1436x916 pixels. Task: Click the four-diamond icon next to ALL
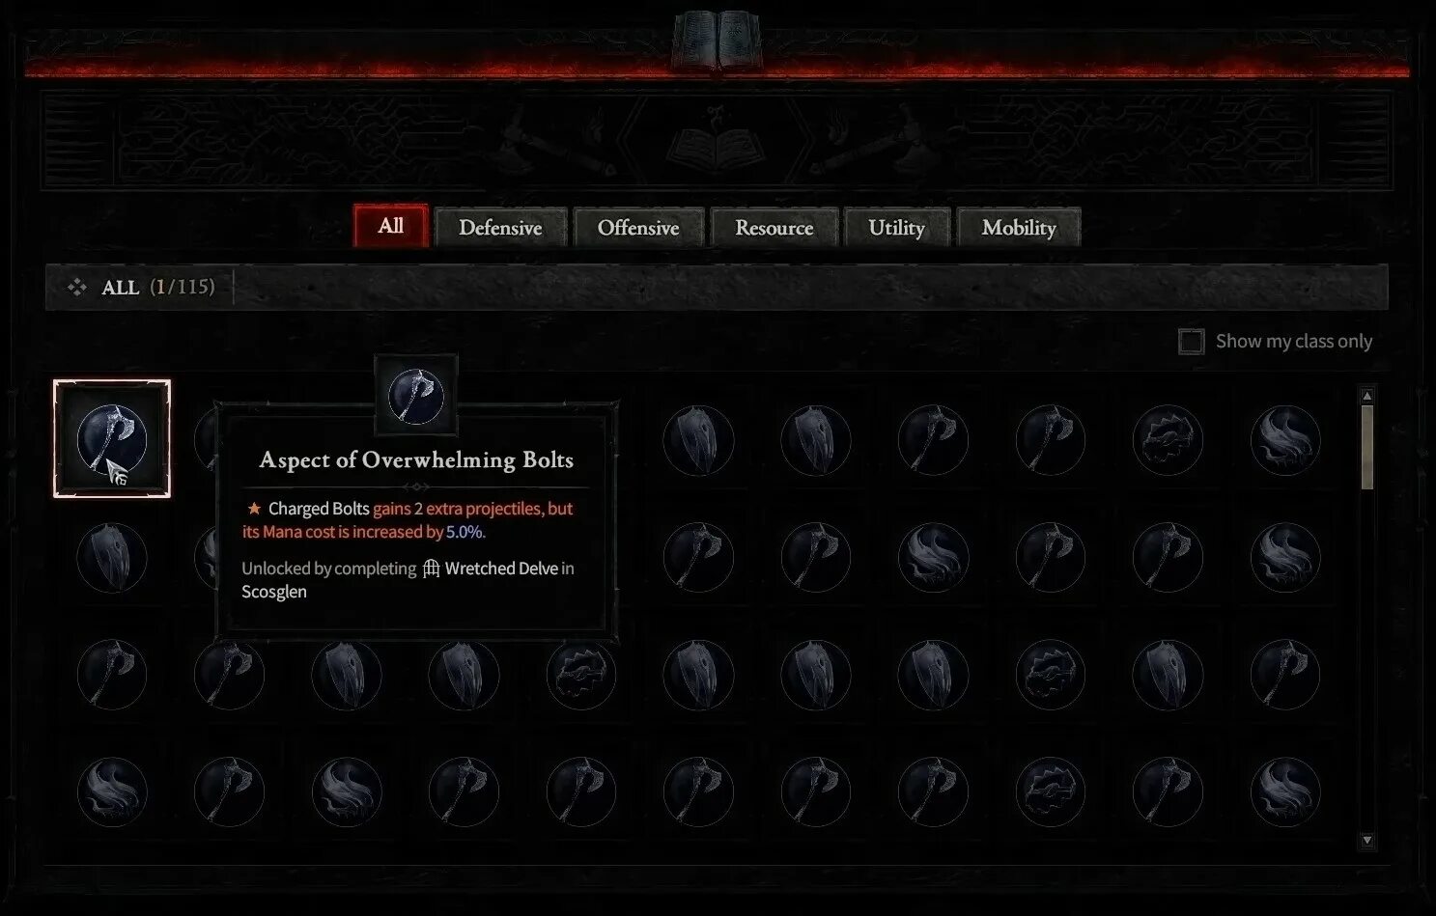click(x=77, y=287)
